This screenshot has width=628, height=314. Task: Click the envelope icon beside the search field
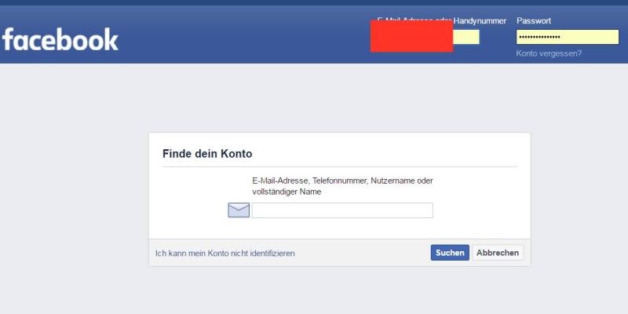click(x=239, y=210)
